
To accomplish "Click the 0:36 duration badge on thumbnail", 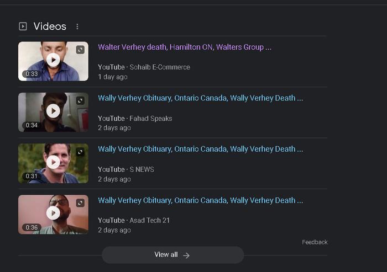I will tap(32, 227).
